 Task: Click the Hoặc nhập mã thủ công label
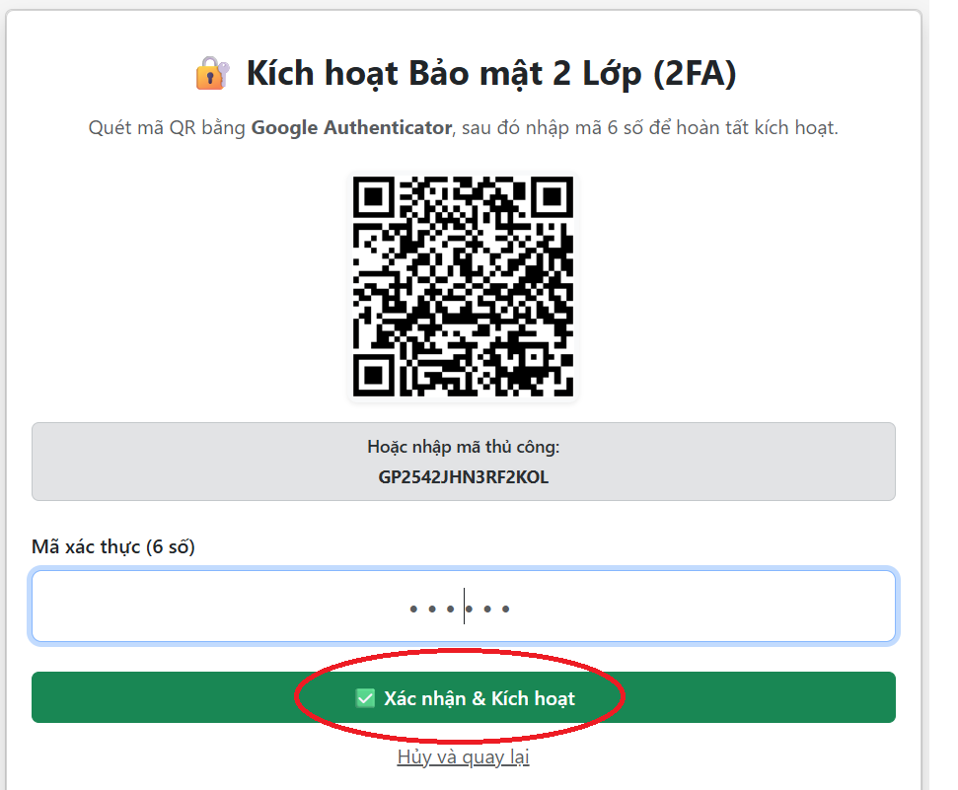(x=463, y=447)
